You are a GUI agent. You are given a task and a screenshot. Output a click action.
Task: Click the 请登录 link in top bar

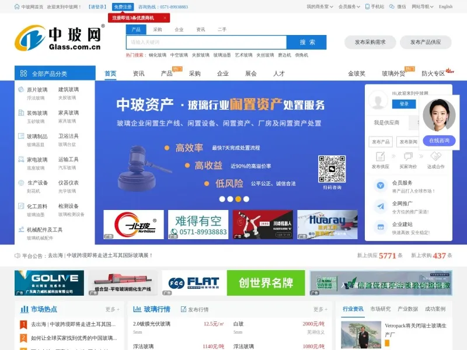pyautogui.click(x=97, y=6)
